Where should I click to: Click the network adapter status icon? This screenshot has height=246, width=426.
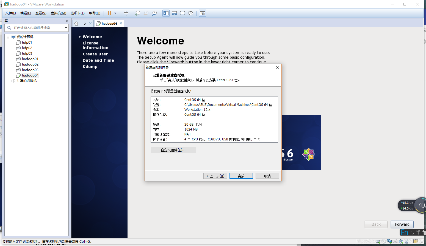(x=389, y=241)
